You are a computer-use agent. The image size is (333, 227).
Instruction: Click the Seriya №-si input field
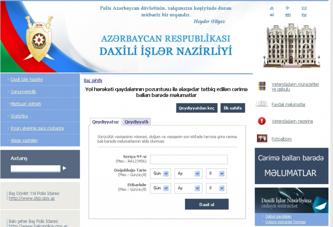(189, 159)
